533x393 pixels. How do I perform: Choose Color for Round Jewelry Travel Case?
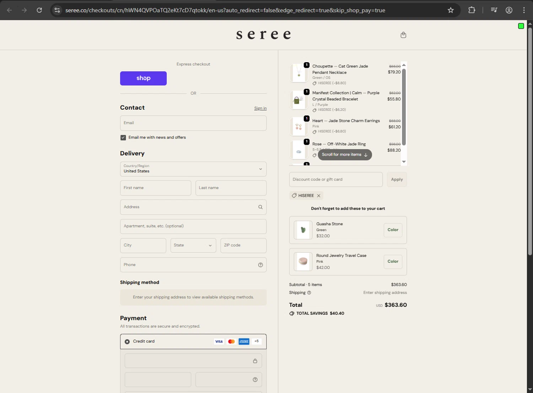click(x=393, y=262)
